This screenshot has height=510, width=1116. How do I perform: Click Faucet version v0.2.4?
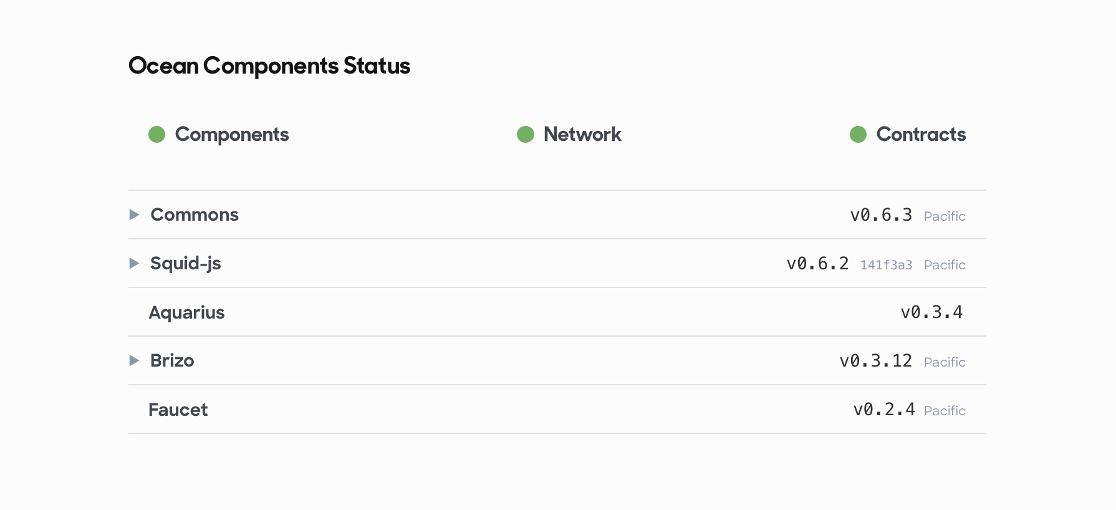tap(884, 410)
